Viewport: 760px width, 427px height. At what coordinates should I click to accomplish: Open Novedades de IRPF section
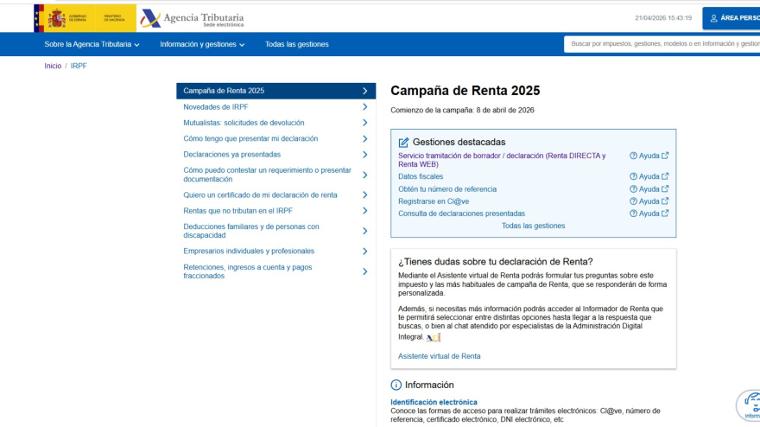[x=275, y=107]
